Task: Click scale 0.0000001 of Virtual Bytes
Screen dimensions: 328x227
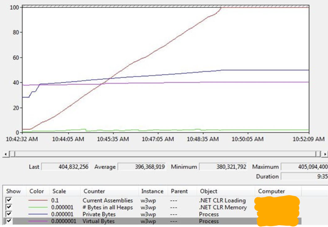Action: pos(64,221)
